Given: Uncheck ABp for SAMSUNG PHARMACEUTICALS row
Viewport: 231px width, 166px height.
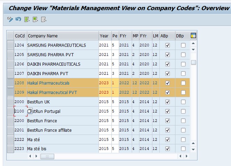Looking at the screenshot, I should click(x=167, y=45).
